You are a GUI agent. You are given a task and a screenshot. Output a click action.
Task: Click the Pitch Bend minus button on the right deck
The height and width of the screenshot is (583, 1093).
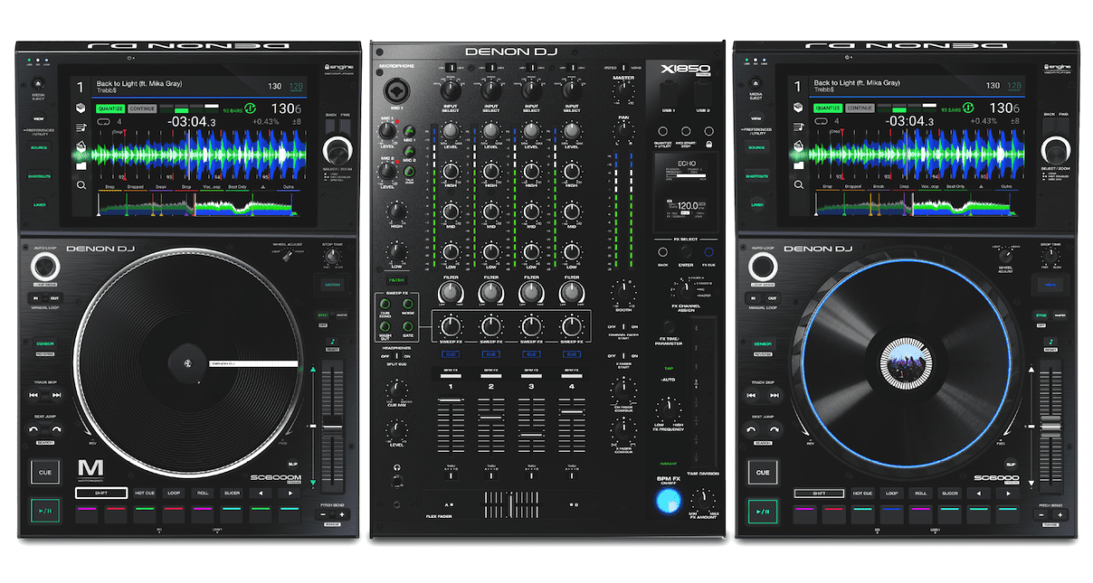1042,514
